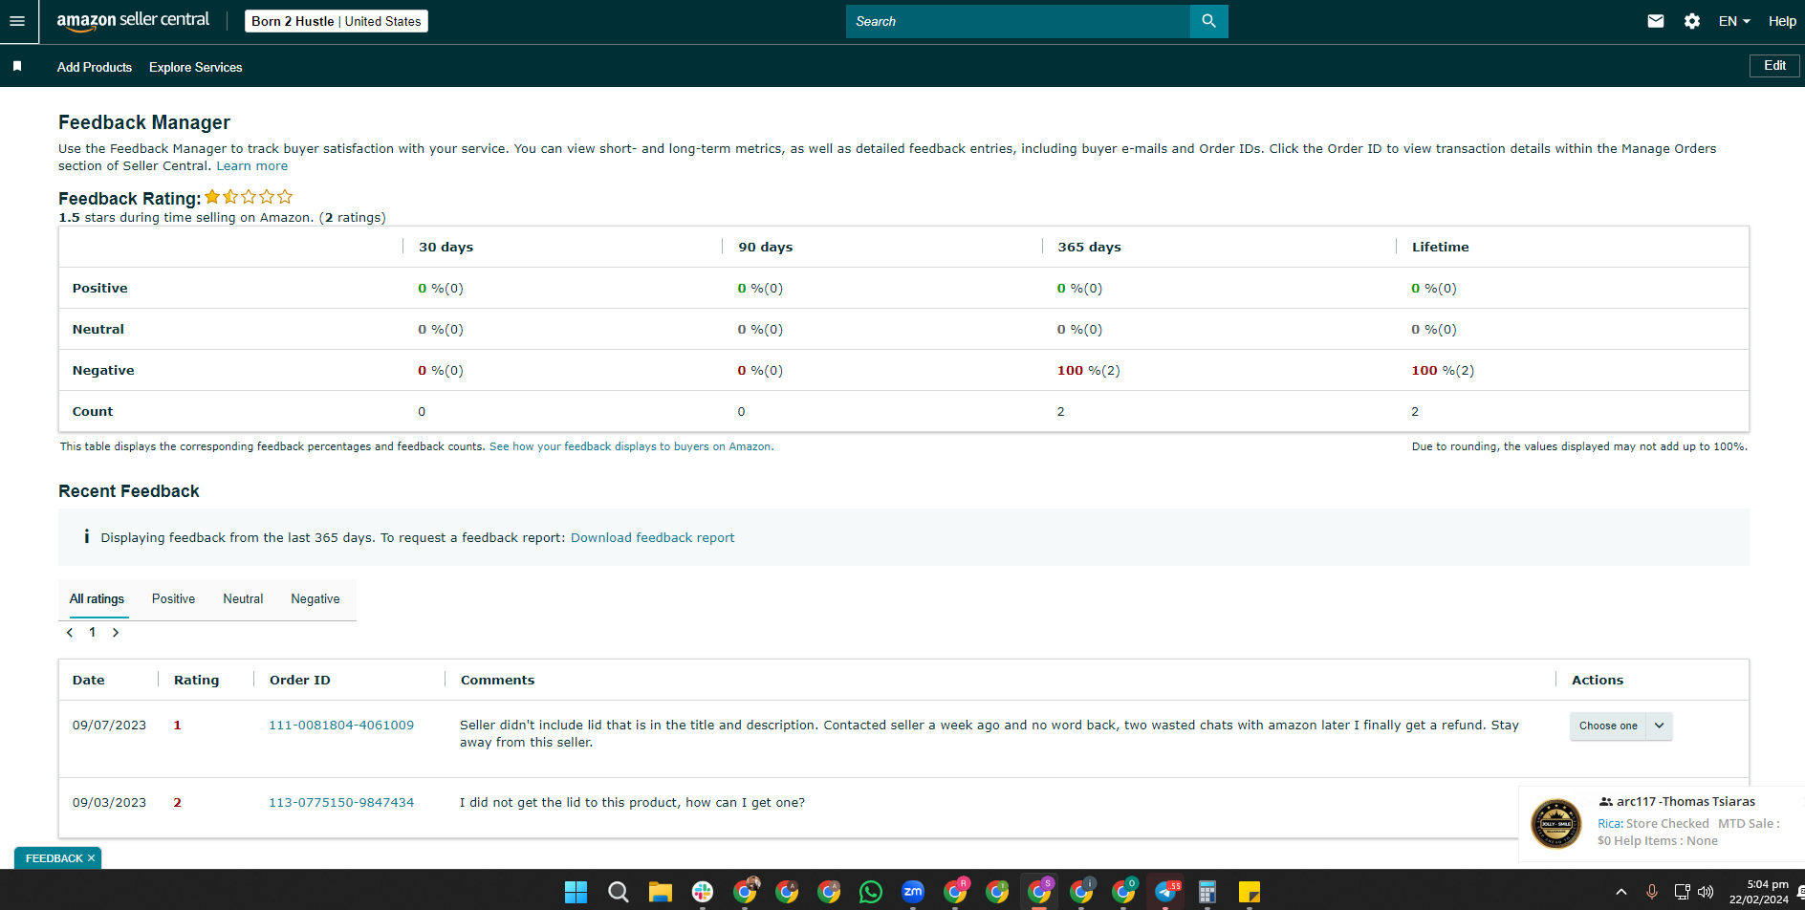Click the 365 days Negative 100 %(2) cell
This screenshot has width=1805, height=910.
coord(1088,370)
